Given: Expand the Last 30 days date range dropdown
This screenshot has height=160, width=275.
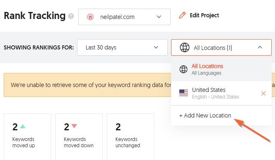Looking at the screenshot, I should 122,47.
